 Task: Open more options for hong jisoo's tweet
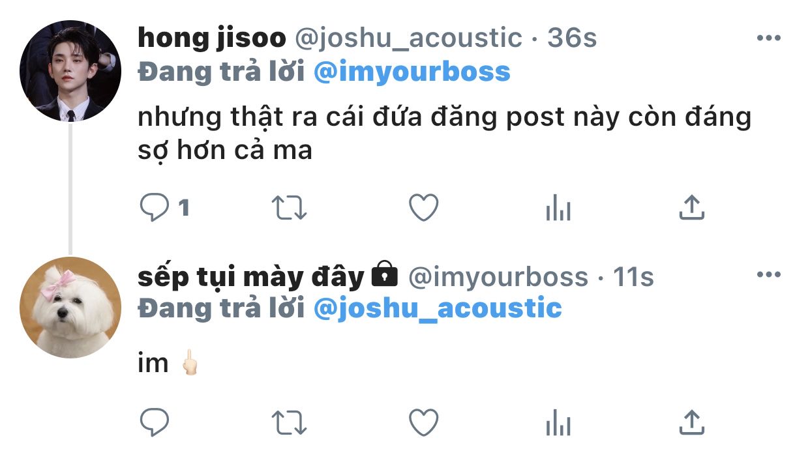(x=768, y=38)
